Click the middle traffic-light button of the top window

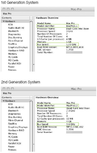8,9
